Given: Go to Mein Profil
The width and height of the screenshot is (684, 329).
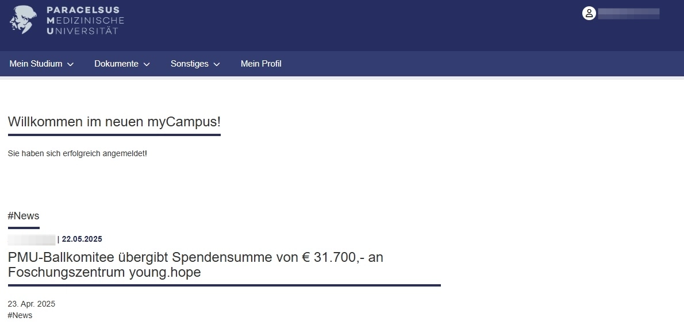Looking at the screenshot, I should pyautogui.click(x=261, y=64).
